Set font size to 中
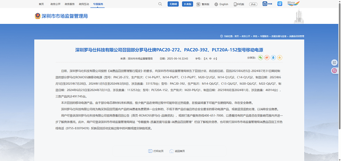 point(210,59)
